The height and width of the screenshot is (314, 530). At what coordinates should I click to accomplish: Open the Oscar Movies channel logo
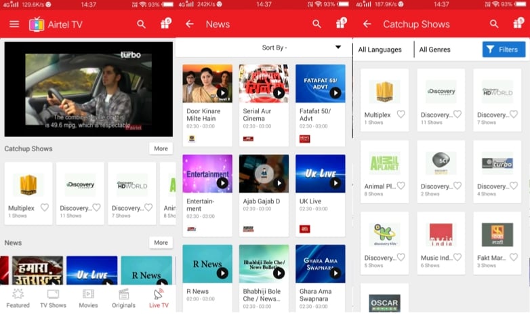[x=384, y=302]
